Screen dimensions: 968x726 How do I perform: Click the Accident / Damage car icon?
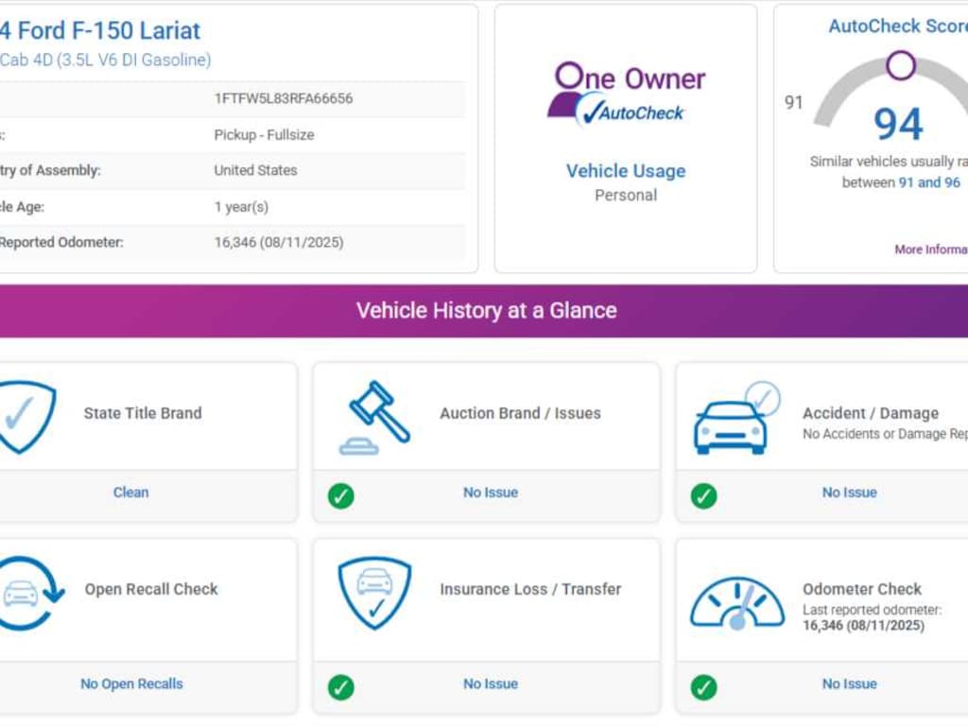735,419
